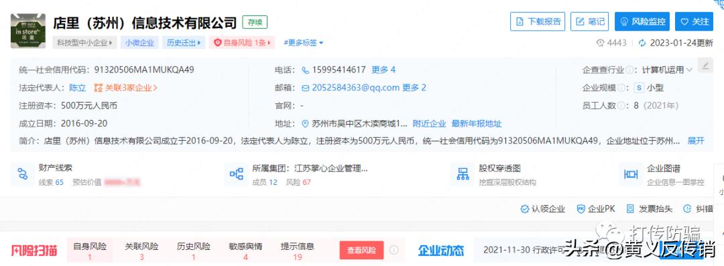Image resolution: width=724 pixels, height=266 pixels.
Task: Click the phone icon beside 15995414617
Action: click(305, 70)
